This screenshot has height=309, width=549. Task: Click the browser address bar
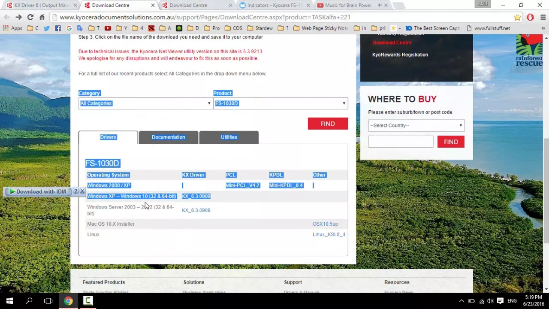point(283,17)
